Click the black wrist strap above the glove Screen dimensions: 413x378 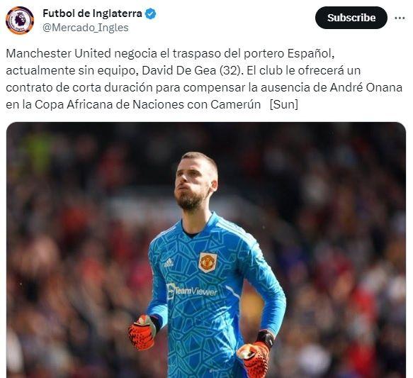click(x=266, y=338)
